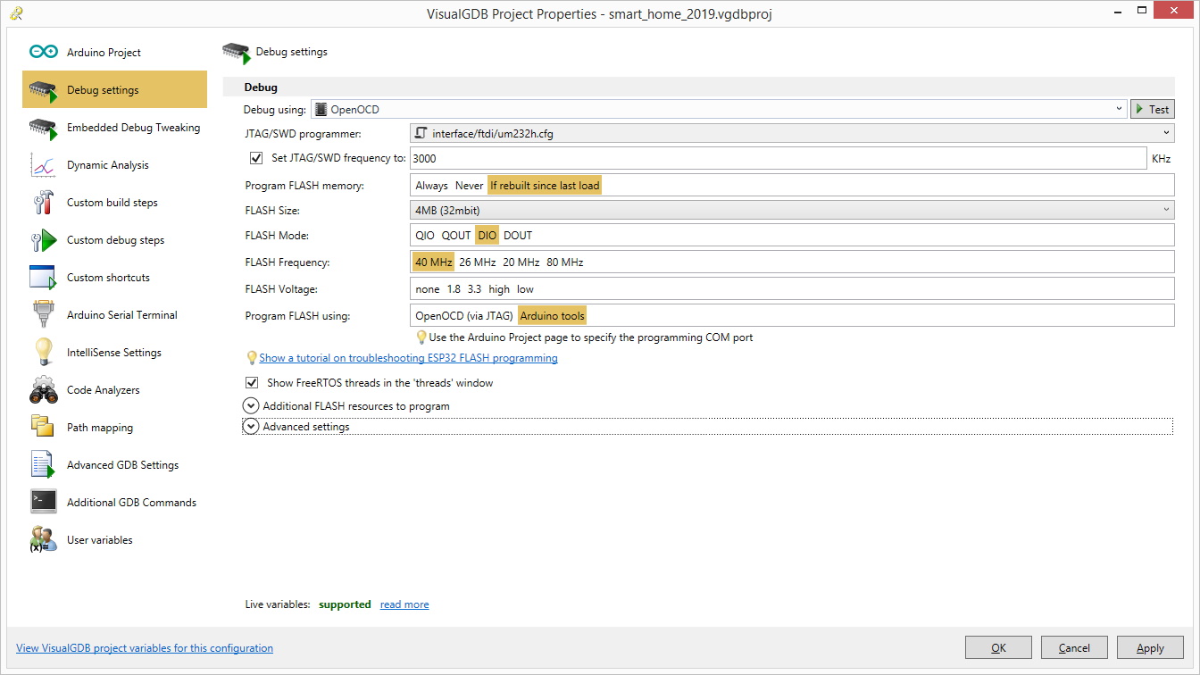Click the live variables read more link
Screen dimensions: 1200x675
(404, 604)
